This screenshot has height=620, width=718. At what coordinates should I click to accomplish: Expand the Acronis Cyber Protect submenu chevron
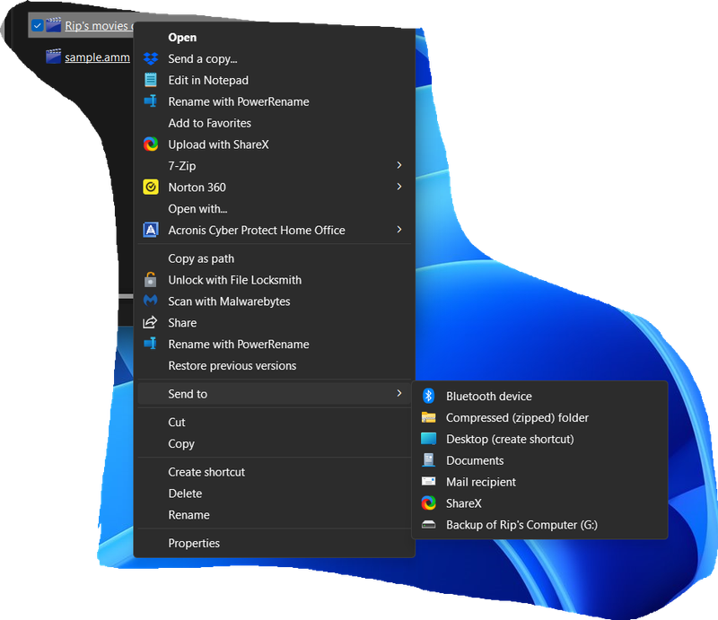coord(400,230)
